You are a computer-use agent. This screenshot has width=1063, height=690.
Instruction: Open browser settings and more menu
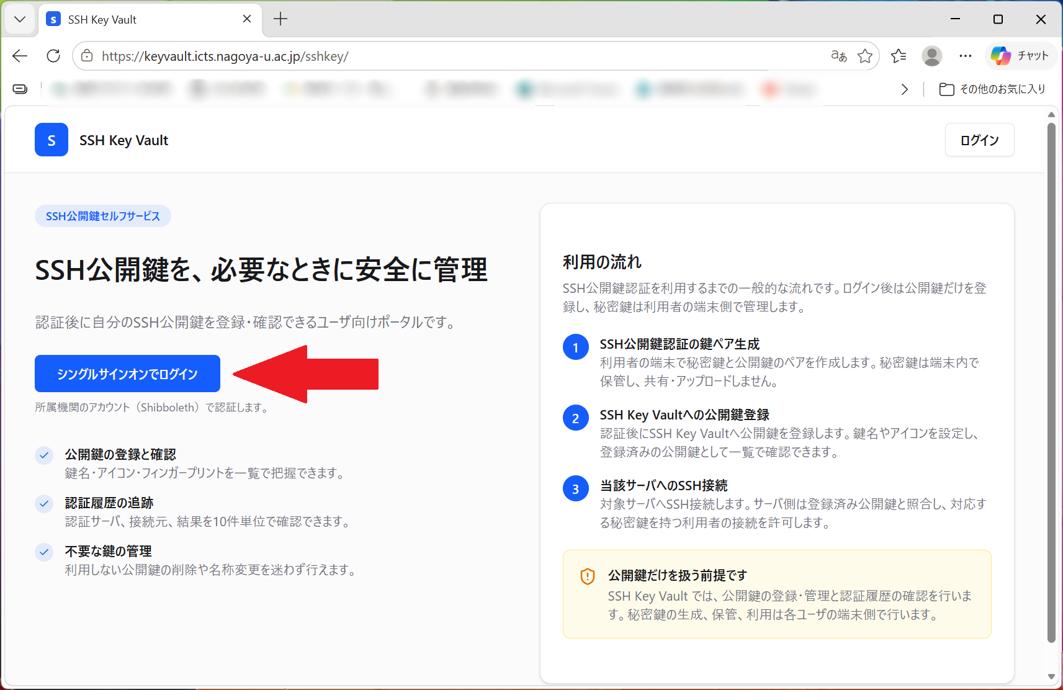click(965, 56)
